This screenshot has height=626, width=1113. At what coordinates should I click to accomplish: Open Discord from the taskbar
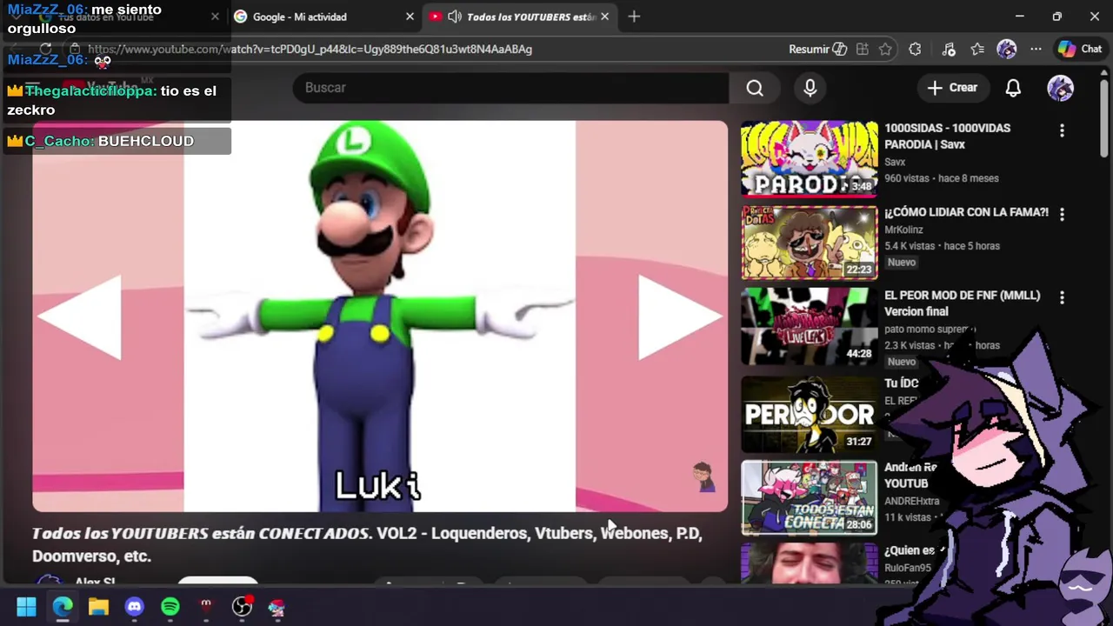134,607
